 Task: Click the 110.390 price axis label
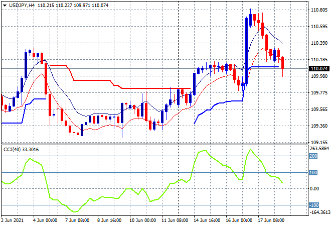coord(319,43)
